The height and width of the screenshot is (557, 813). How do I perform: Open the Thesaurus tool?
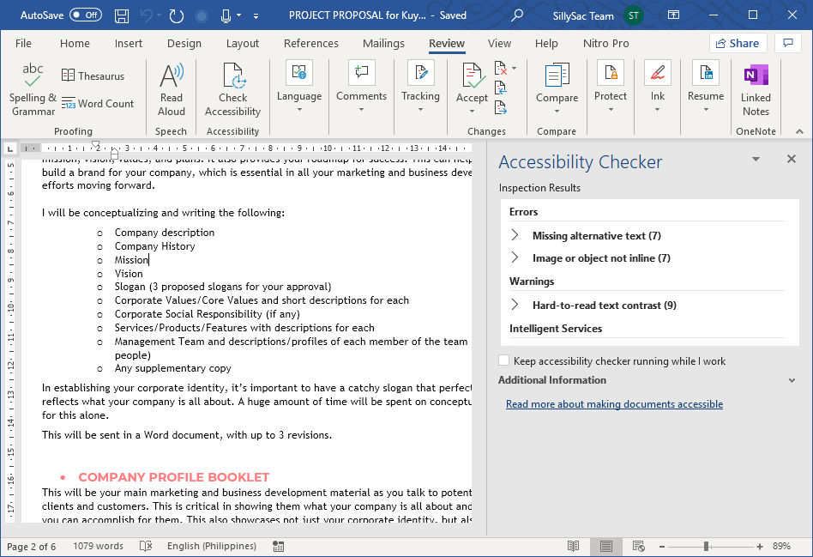[93, 76]
